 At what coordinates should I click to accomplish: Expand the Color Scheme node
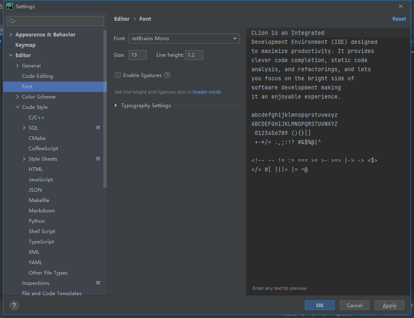point(17,97)
